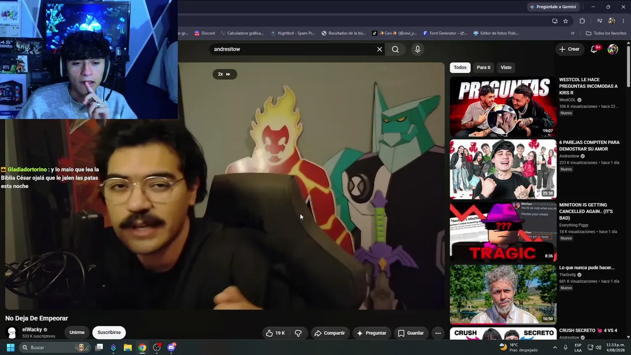631x355 pixels.
Task: Click the WestCOL channel name
Action: pos(567,100)
